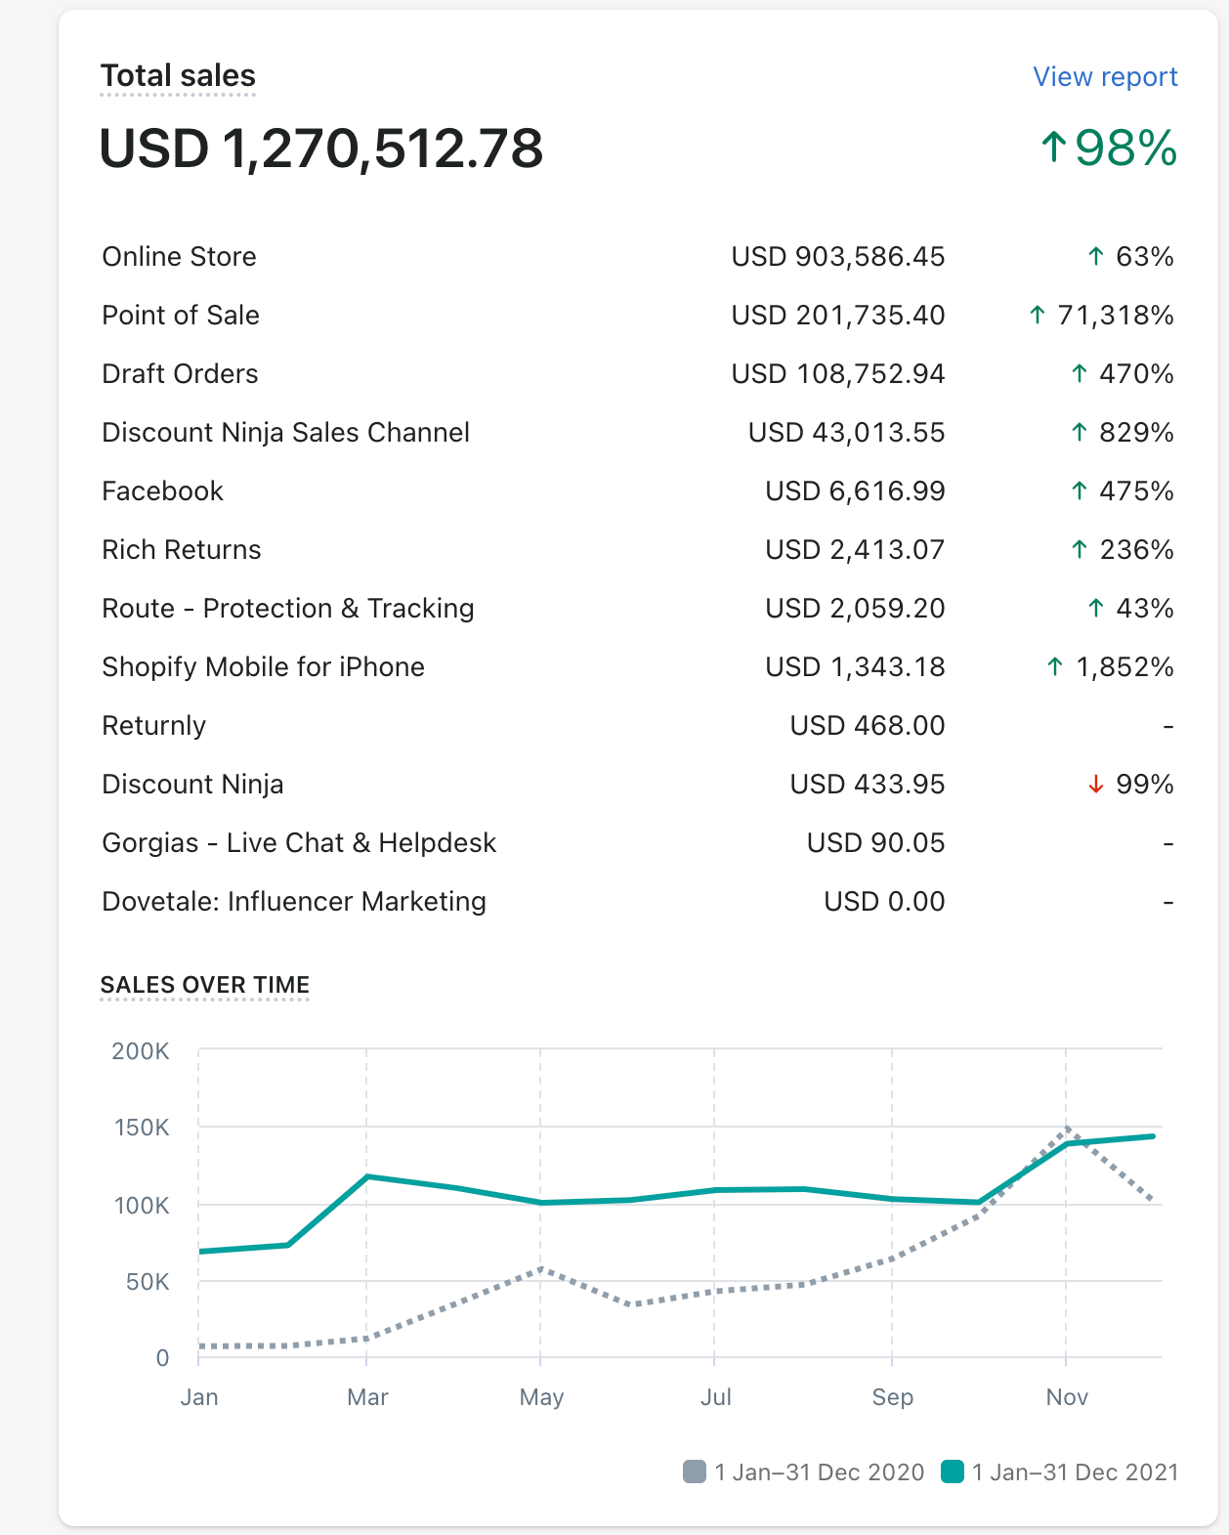Image resolution: width=1229 pixels, height=1535 pixels.
Task: Click the 236% increase value
Action: click(1122, 550)
